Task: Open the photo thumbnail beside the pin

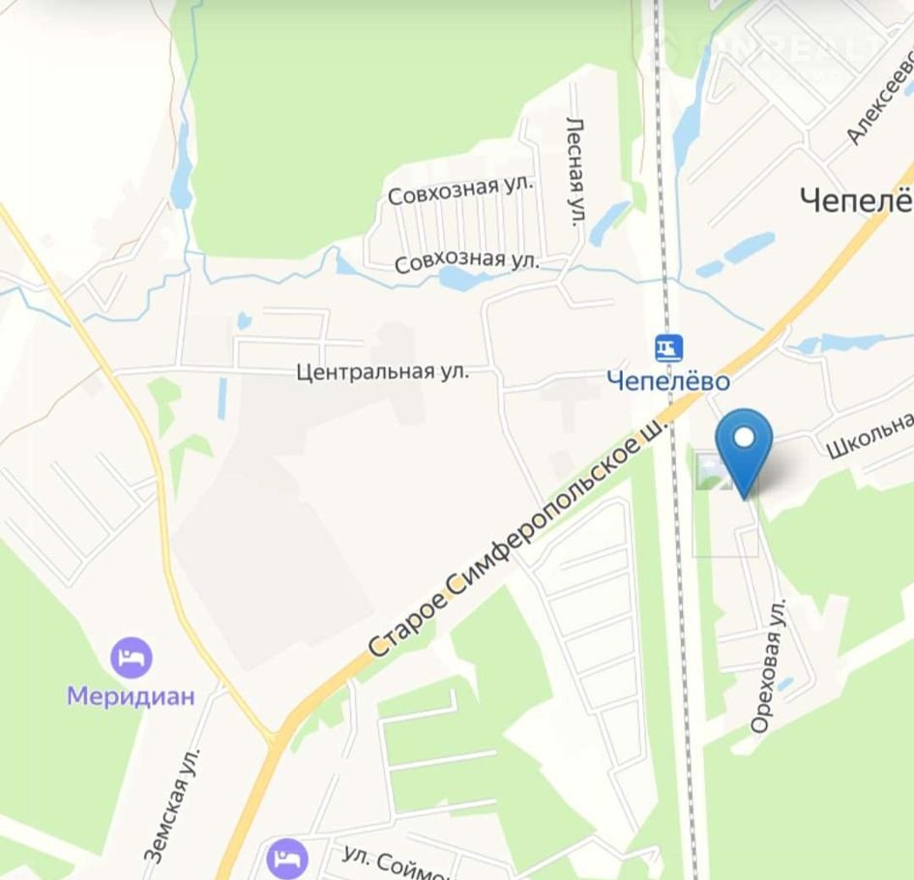Action: (x=712, y=471)
